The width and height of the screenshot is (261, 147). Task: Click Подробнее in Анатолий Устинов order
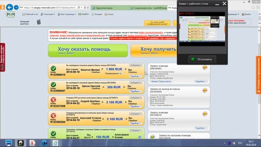click(x=136, y=123)
